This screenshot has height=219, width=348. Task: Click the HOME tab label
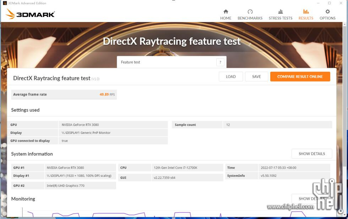pyautogui.click(x=226, y=18)
